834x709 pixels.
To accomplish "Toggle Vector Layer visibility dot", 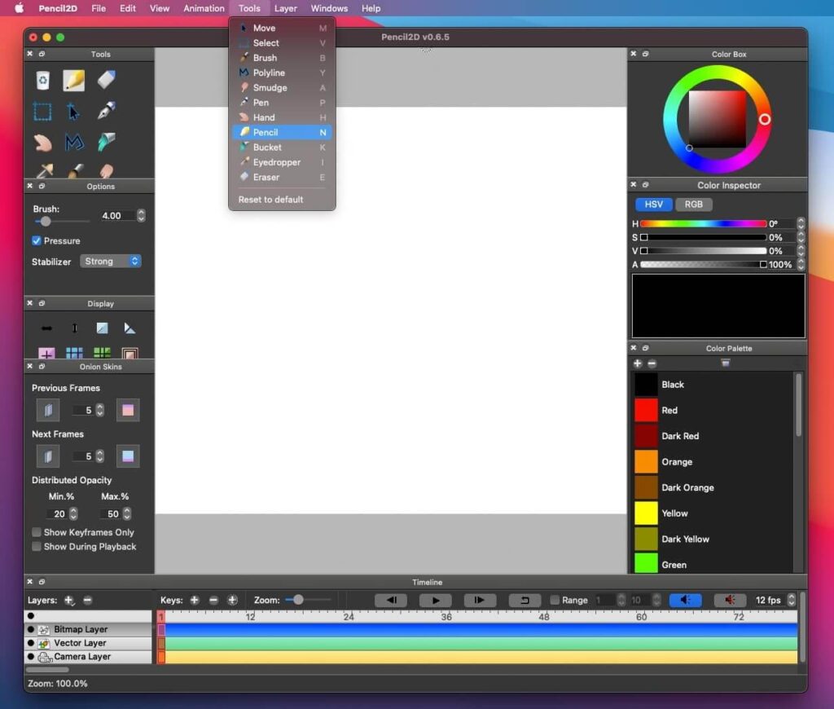I will click(x=31, y=643).
